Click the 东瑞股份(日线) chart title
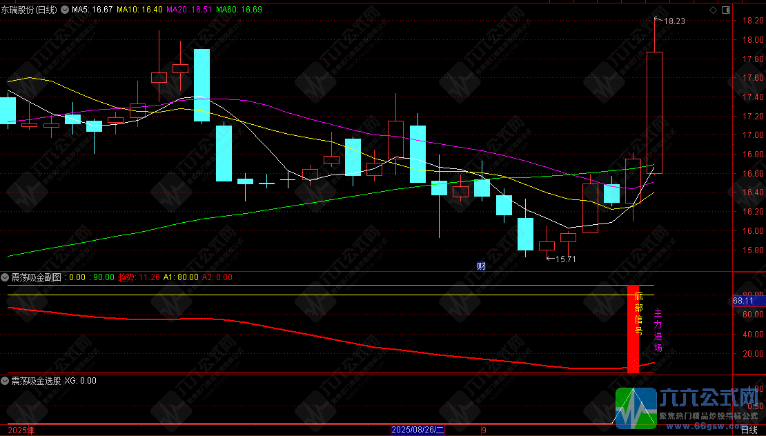Image resolution: width=766 pixels, height=436 pixels. coord(29,9)
